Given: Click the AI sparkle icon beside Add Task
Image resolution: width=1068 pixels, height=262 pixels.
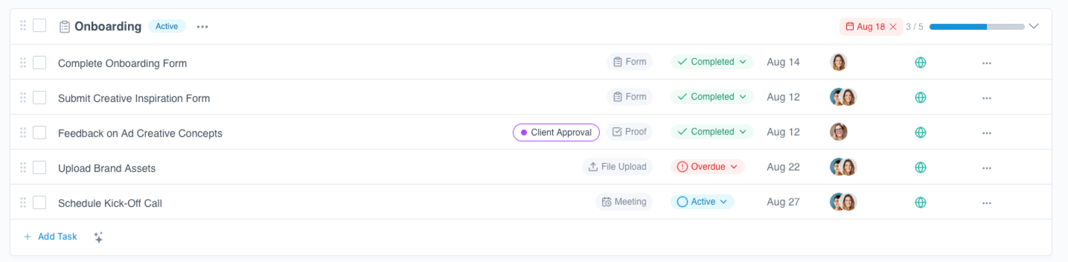Looking at the screenshot, I should point(98,237).
